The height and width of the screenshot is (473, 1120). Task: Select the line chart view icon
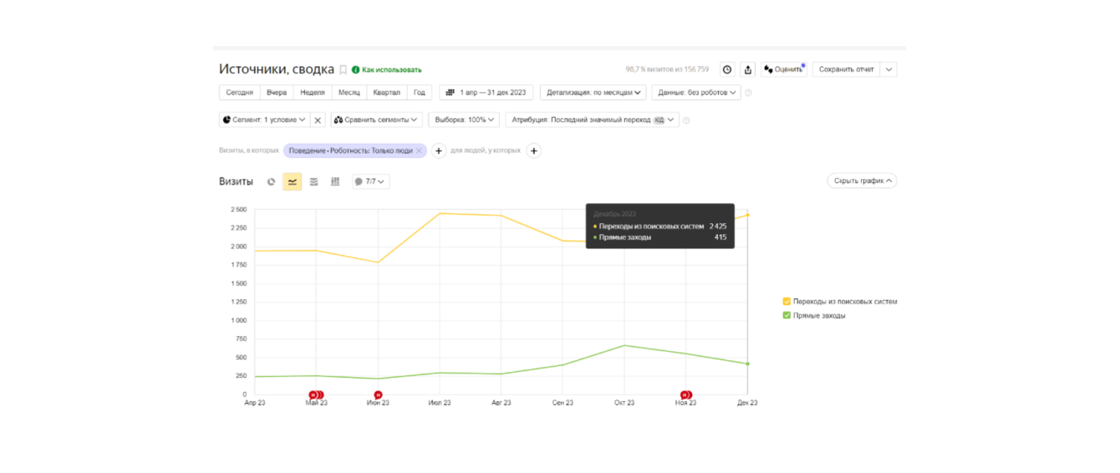pyautogui.click(x=292, y=181)
